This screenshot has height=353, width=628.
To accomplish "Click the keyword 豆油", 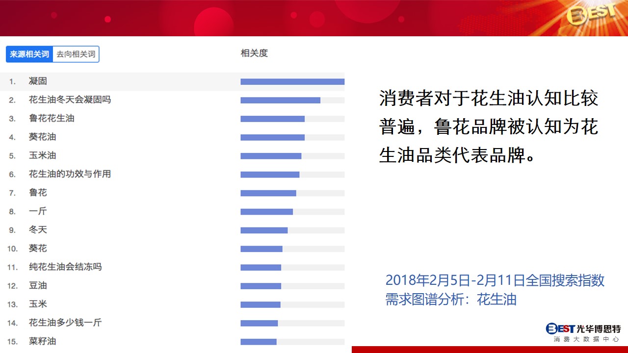I will click(38, 286).
